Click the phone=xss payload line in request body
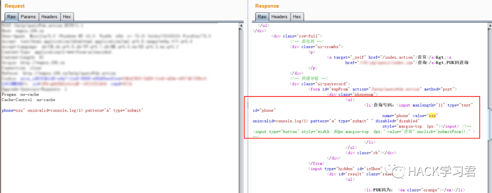Screen dimensions: 492x193 (x=72, y=111)
